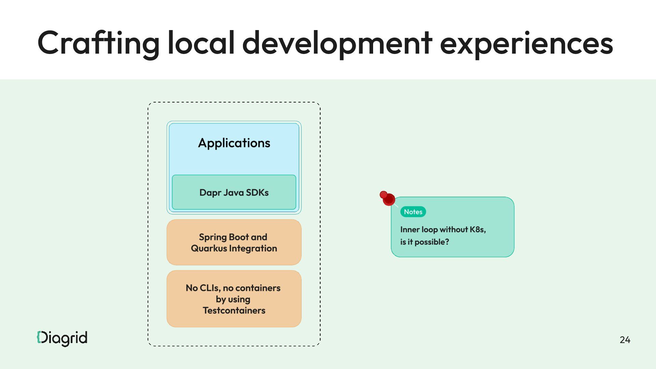Click 'No CLIs, no containers' text line
The width and height of the screenshot is (656, 369).
pos(233,288)
